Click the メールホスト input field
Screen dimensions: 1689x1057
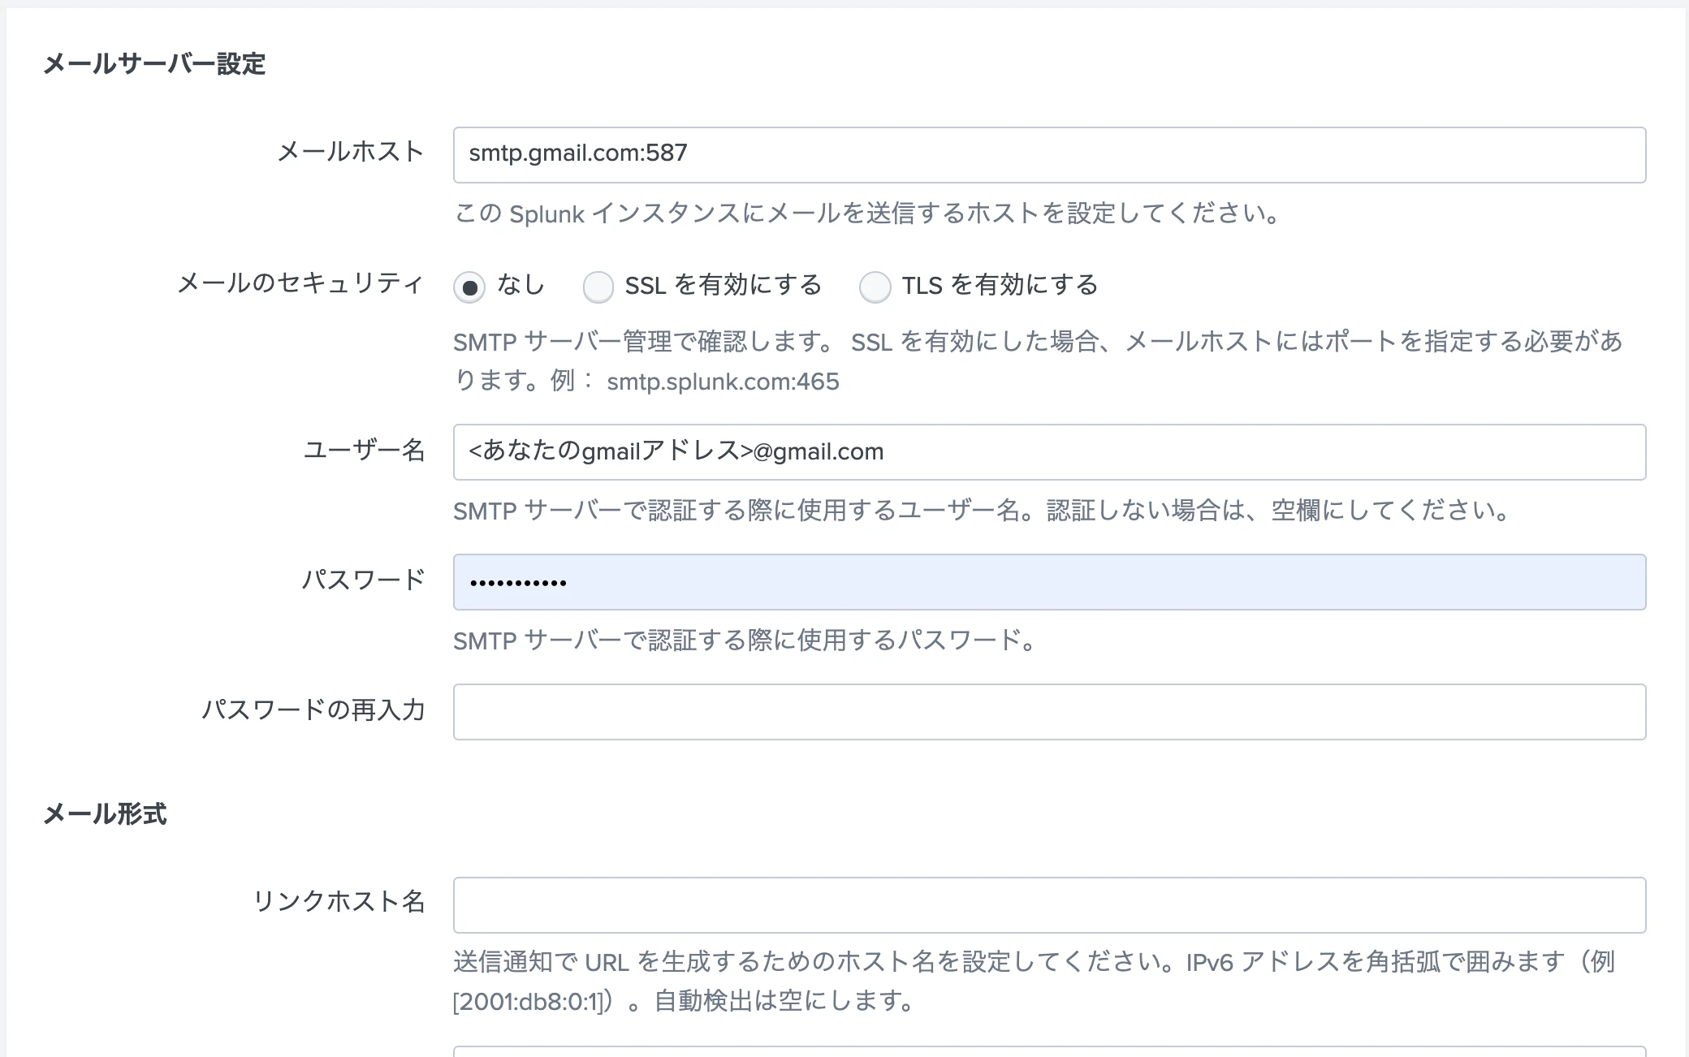(1049, 155)
